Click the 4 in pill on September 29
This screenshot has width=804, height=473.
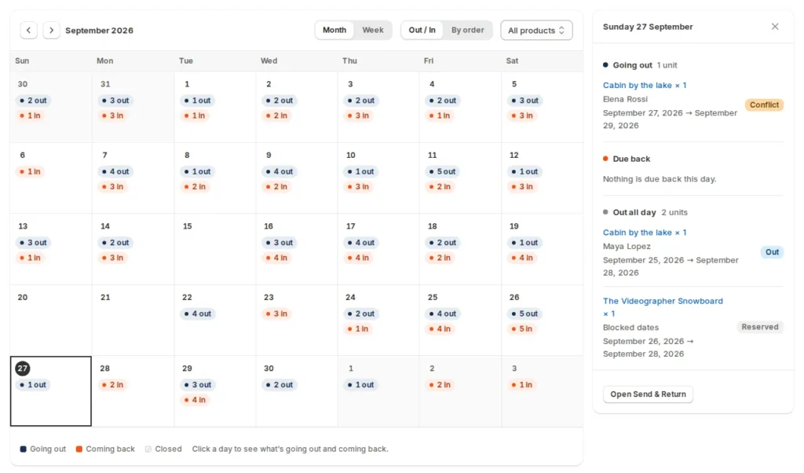[195, 400]
